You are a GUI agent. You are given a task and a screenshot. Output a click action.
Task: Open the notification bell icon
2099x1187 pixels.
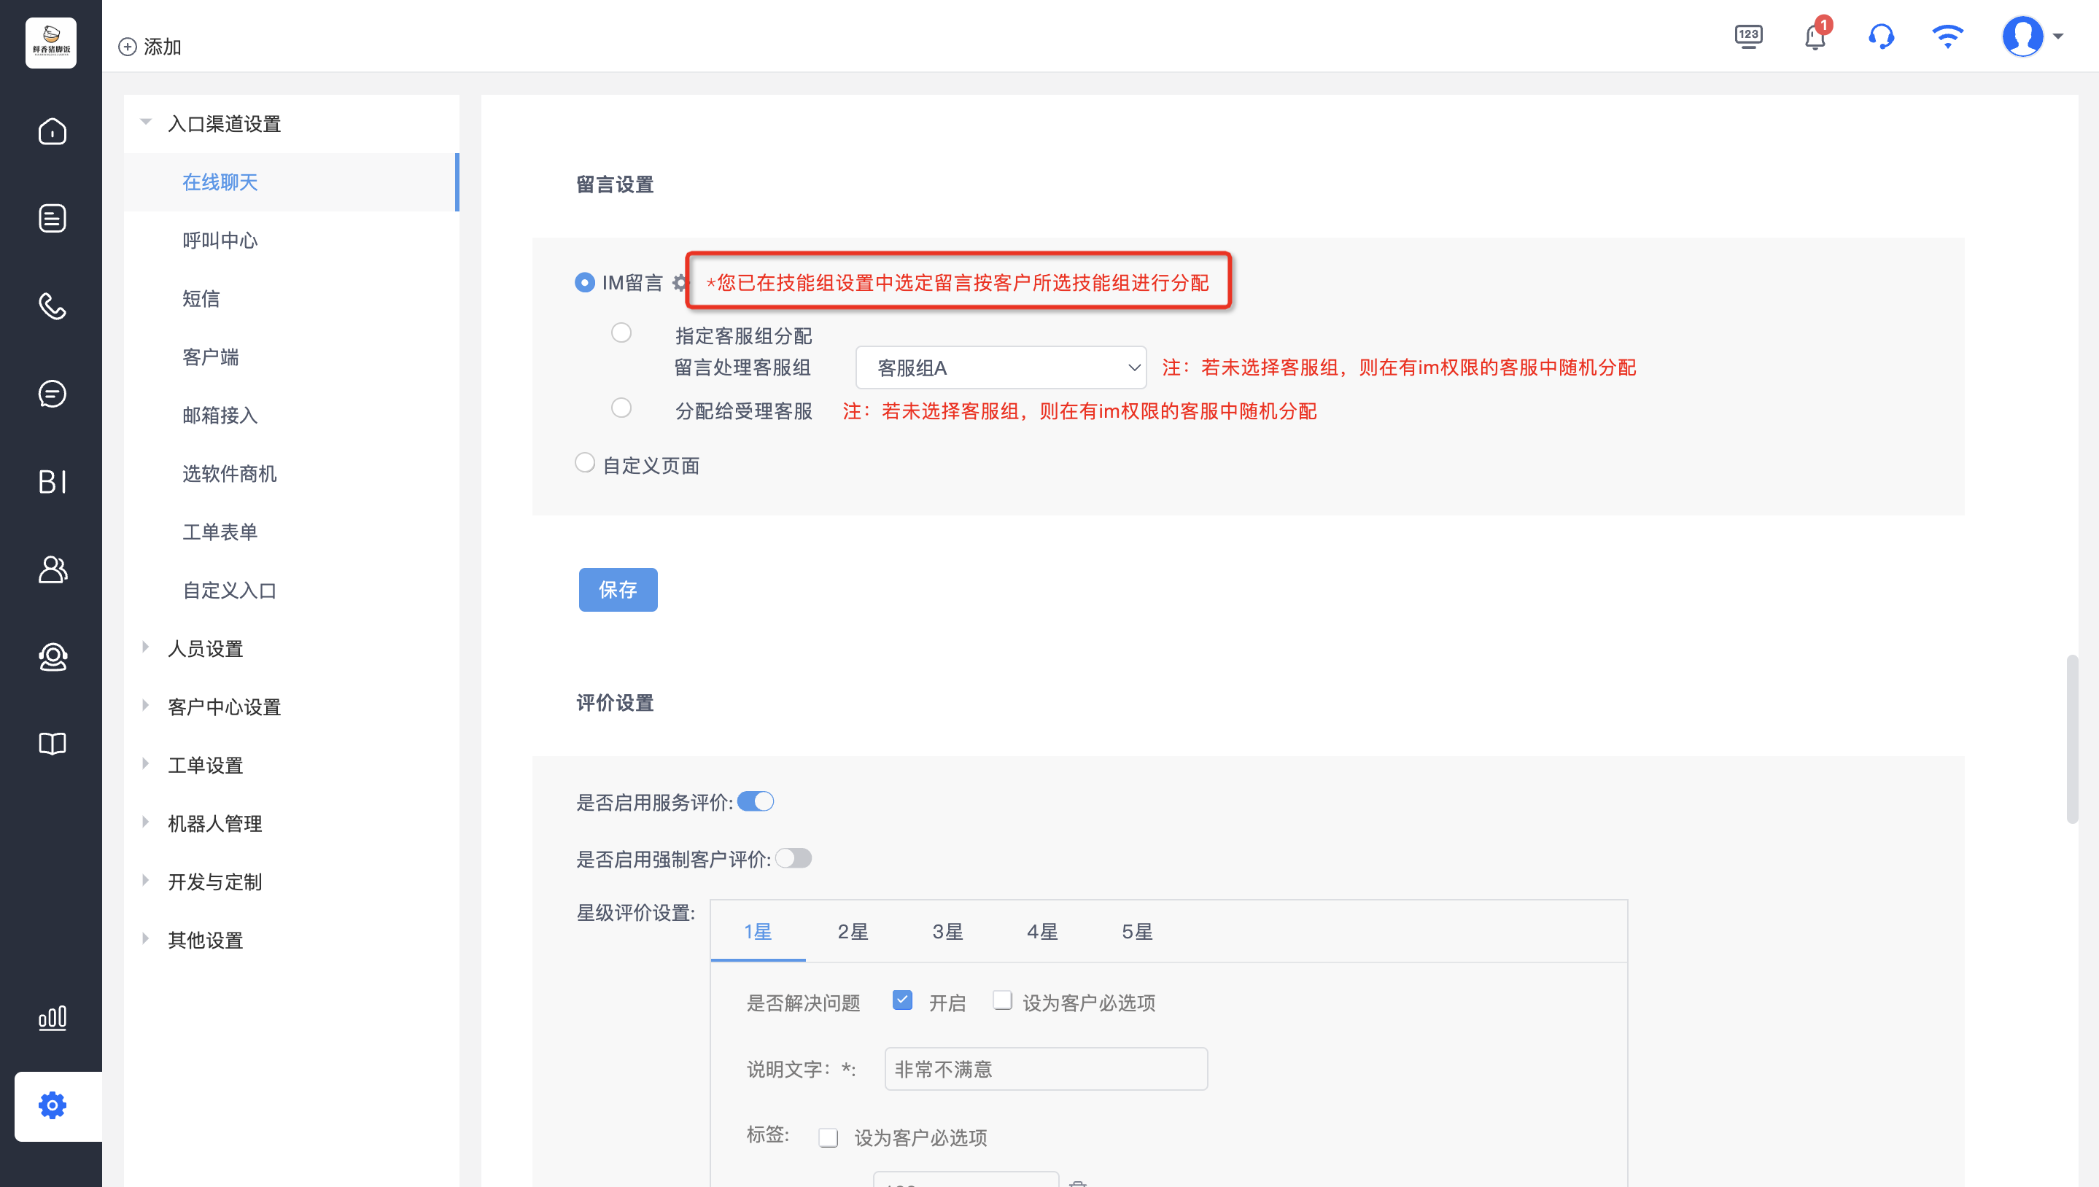[x=1815, y=37]
